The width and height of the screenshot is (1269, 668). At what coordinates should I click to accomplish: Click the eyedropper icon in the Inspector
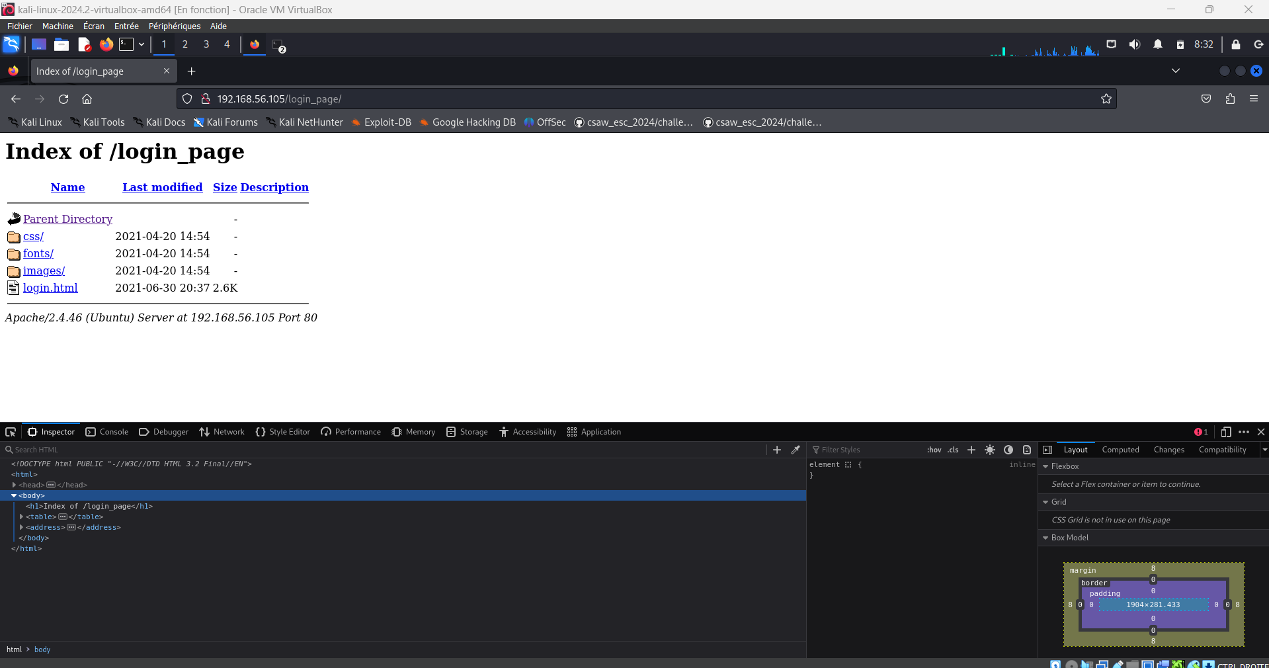[x=796, y=450]
